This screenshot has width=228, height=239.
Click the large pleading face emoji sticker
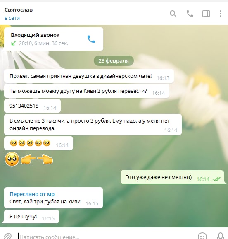(x=12, y=159)
